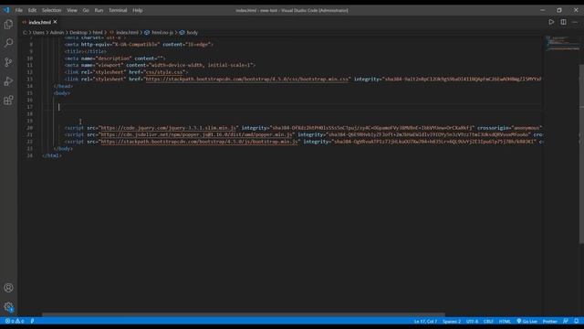This screenshot has width=584, height=329.
Task: Open the bootstrap.min.js script link
Action: [x=199, y=142]
